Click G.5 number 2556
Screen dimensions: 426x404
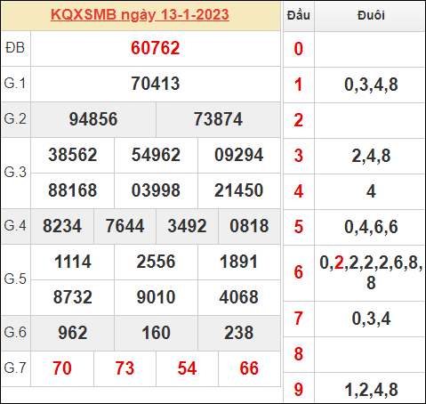(156, 262)
